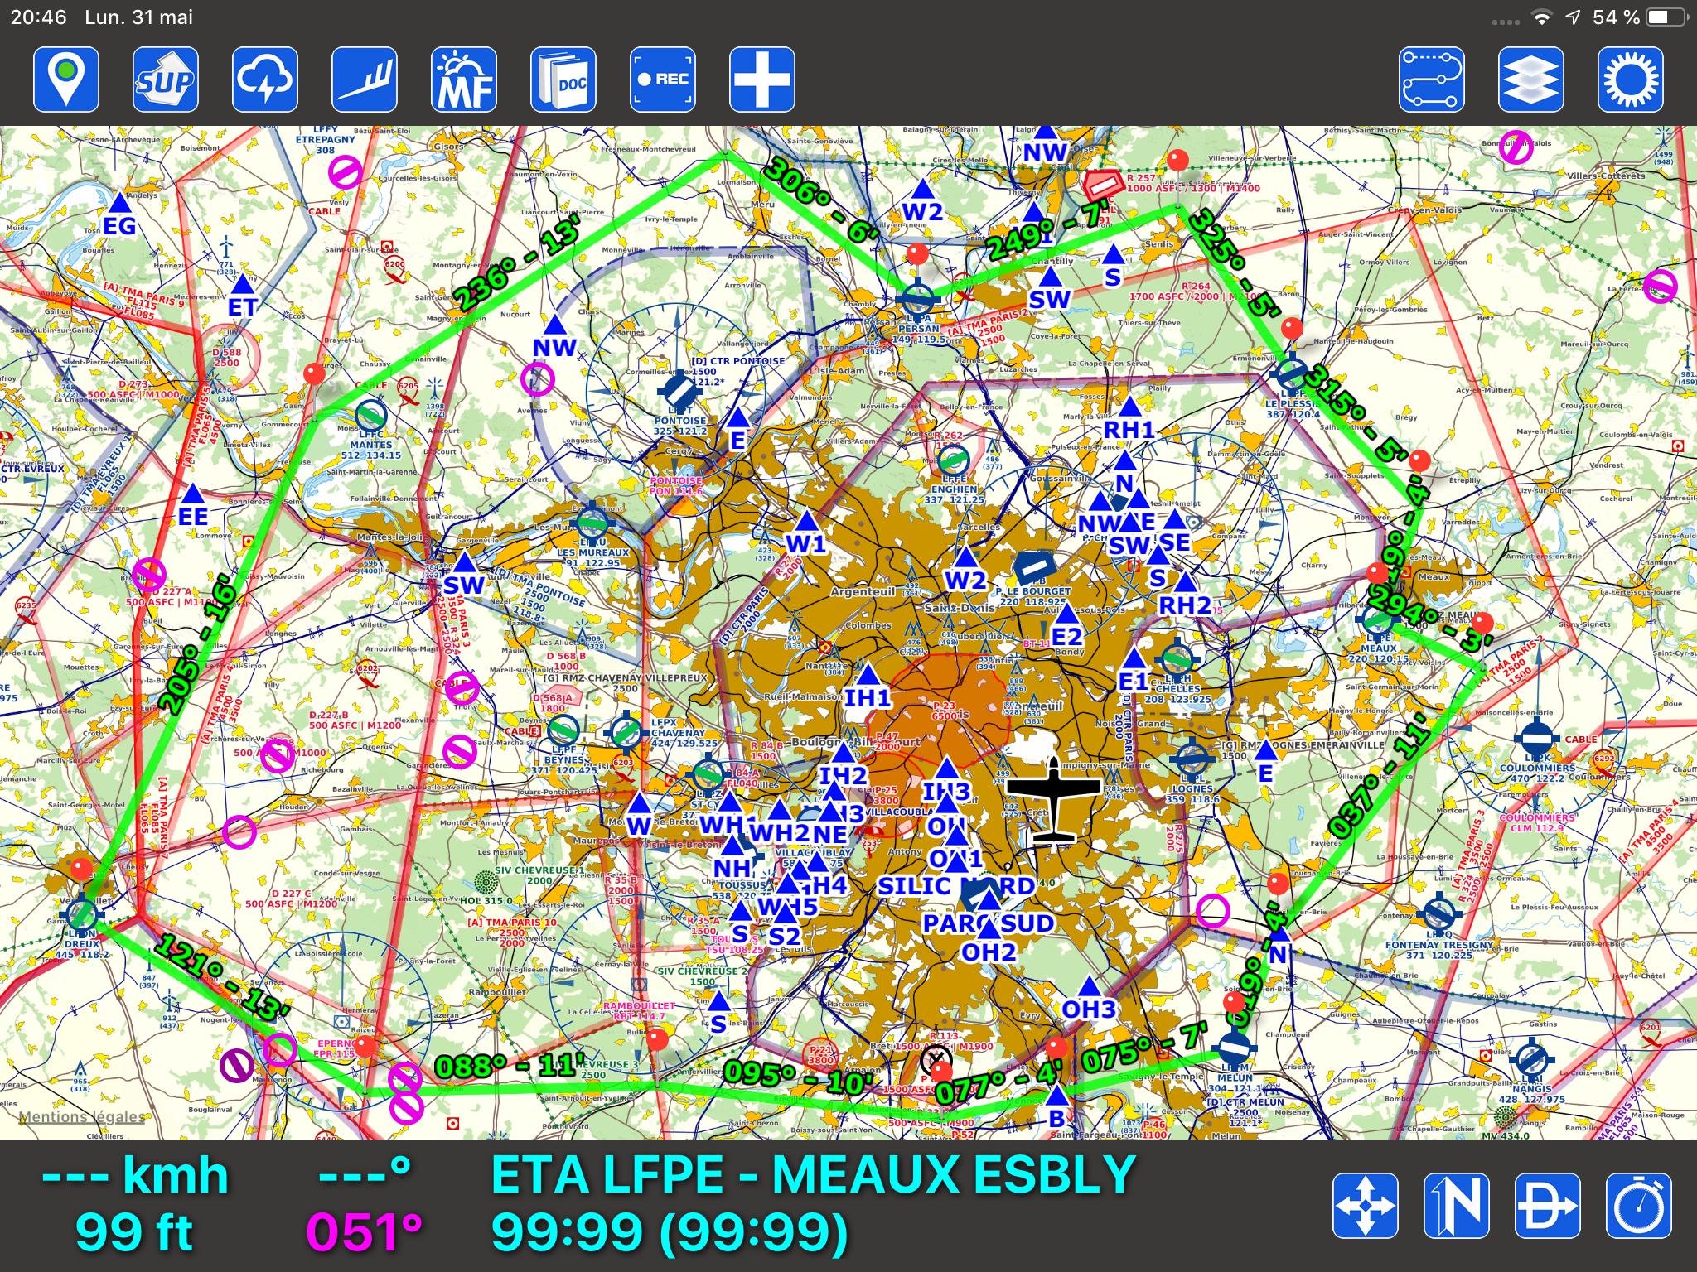The image size is (1697, 1272).
Task: Tap the map pin location icon
Action: tap(66, 79)
